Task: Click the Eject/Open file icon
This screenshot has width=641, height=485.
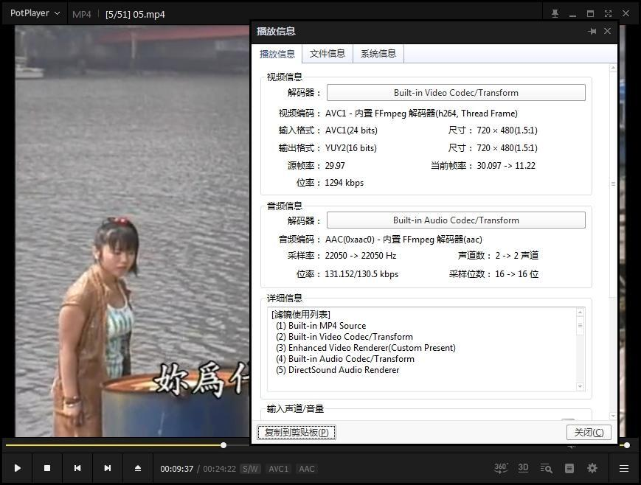Action: tap(138, 468)
